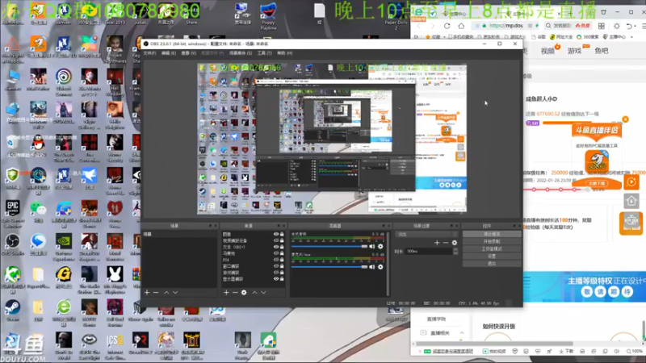Click 停止推流 button in OBS controls
646x363 pixels.
pyautogui.click(x=492, y=234)
